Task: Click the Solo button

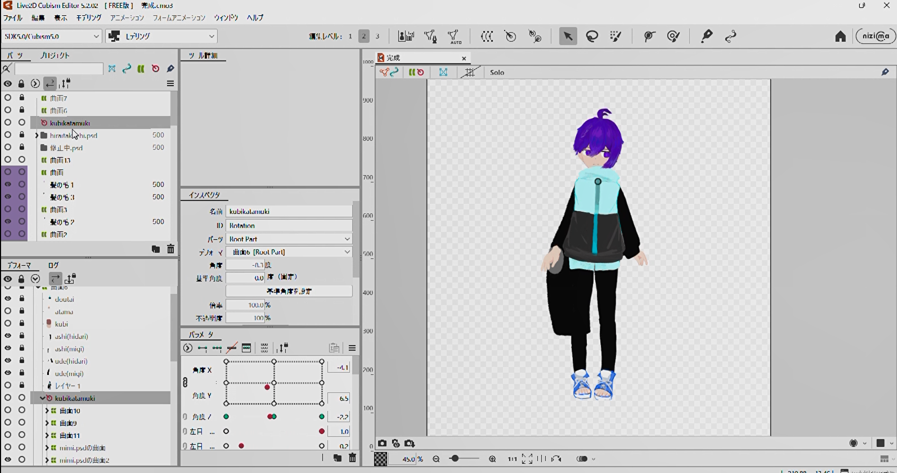Action: (497, 72)
